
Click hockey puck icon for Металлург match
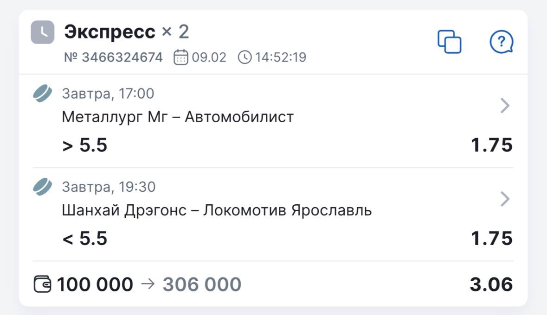[x=43, y=93]
